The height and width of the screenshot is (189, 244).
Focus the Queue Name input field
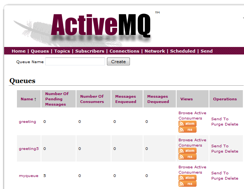75,62
